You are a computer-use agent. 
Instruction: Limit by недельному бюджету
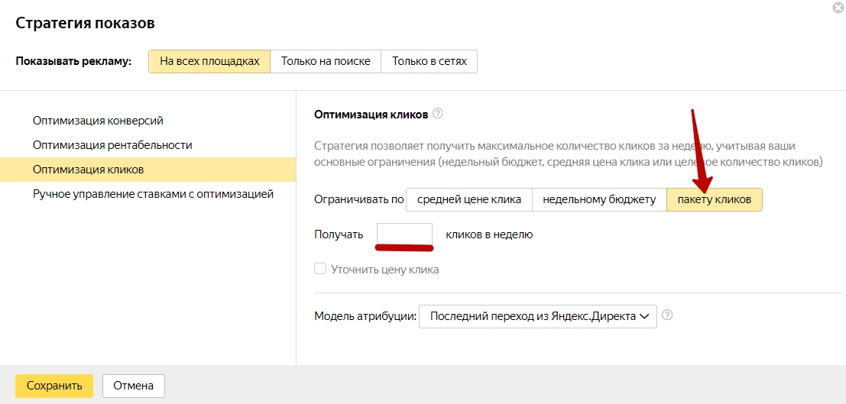click(x=599, y=199)
